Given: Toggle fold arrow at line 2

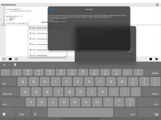Looking at the screenshot, I should [5, 9].
